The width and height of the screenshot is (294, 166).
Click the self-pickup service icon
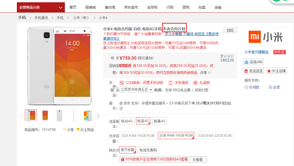[270, 87]
